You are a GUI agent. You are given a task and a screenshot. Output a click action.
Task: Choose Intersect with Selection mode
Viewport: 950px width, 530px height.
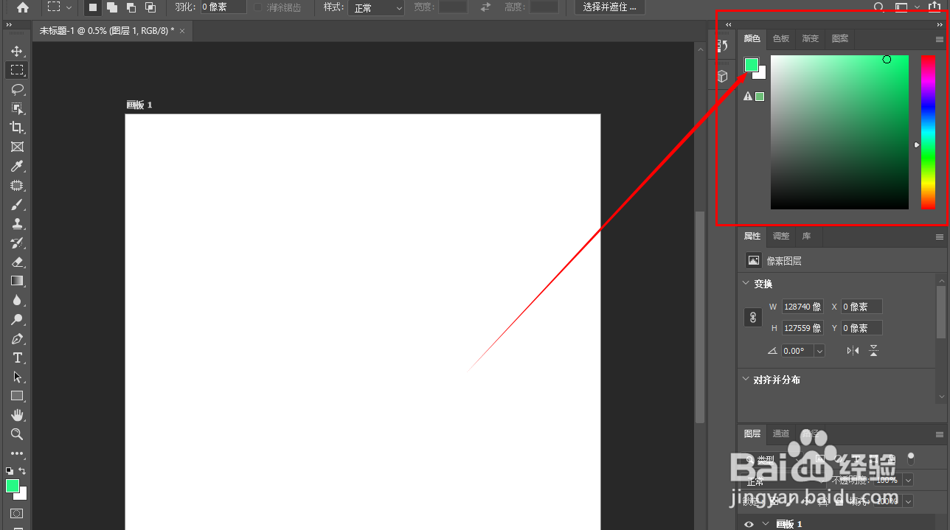pos(150,7)
